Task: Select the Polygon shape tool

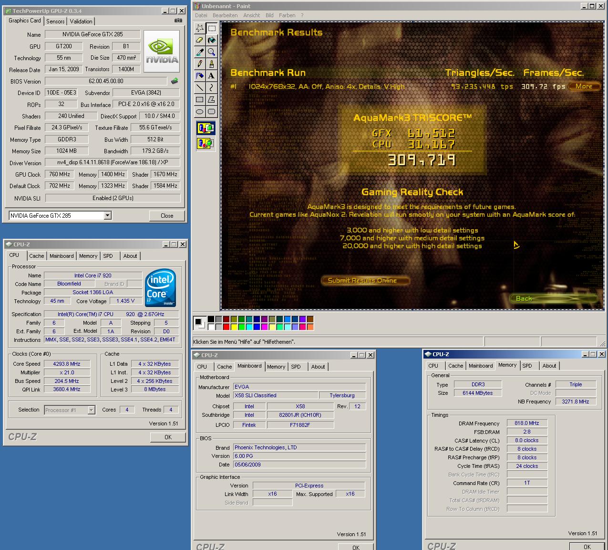Action: [212, 100]
